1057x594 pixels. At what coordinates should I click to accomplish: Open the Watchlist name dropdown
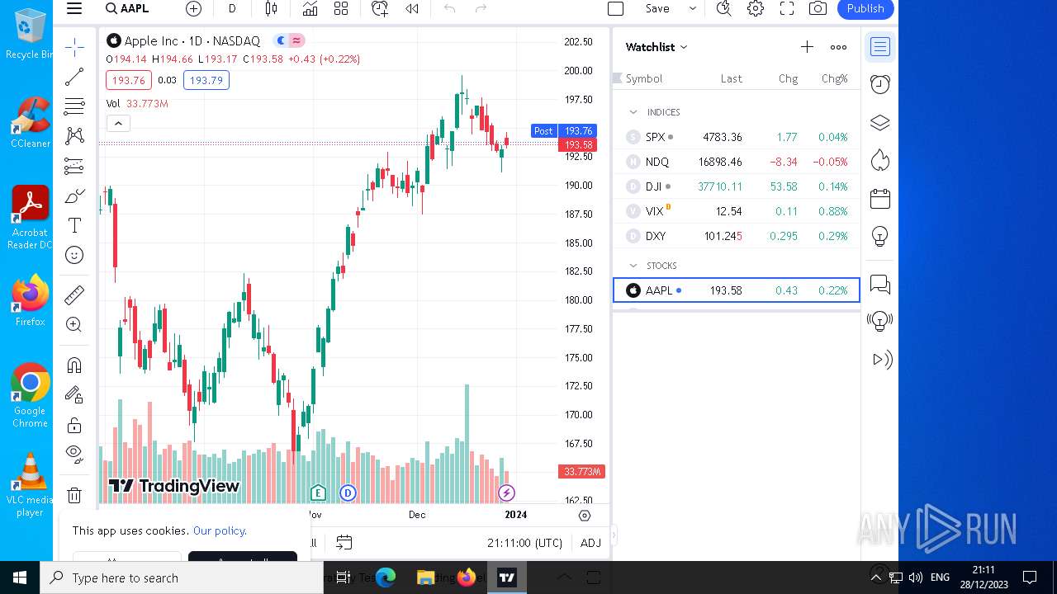656,47
